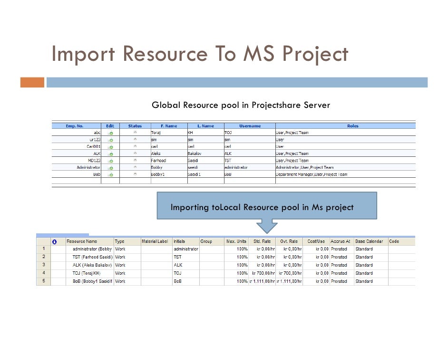
Task: Sort by the Username column header
Action: click(250, 126)
